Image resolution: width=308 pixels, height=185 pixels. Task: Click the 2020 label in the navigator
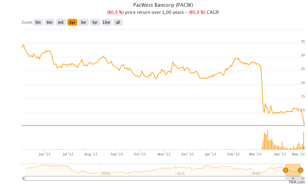(256, 174)
